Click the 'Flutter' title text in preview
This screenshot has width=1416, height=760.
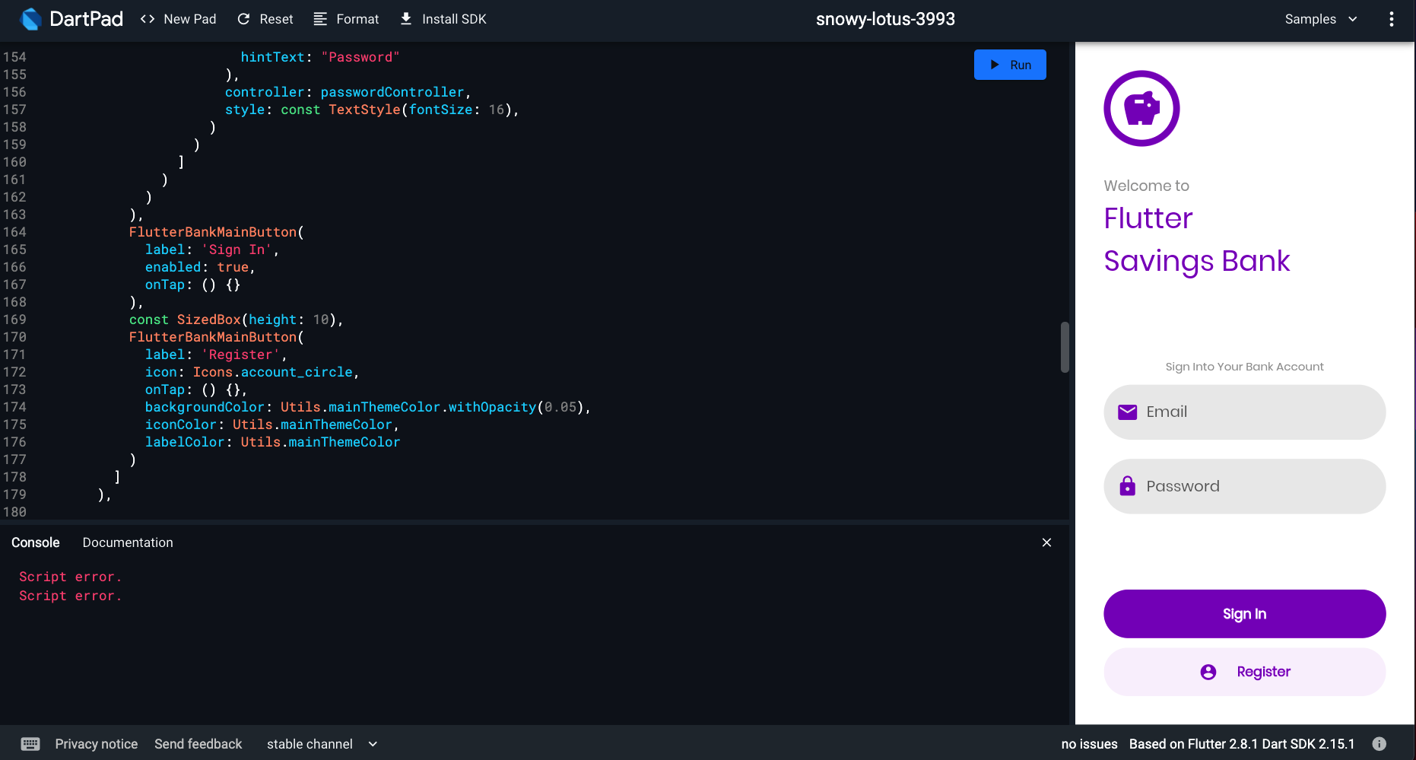pos(1148,218)
